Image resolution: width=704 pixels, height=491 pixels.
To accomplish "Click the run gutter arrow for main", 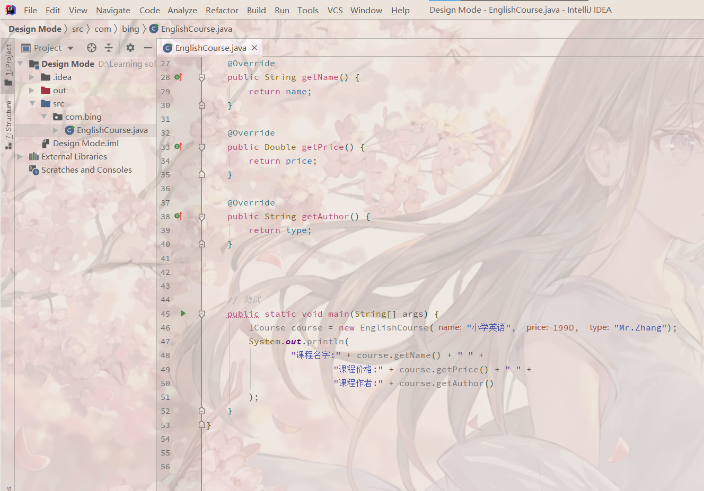I will point(183,314).
